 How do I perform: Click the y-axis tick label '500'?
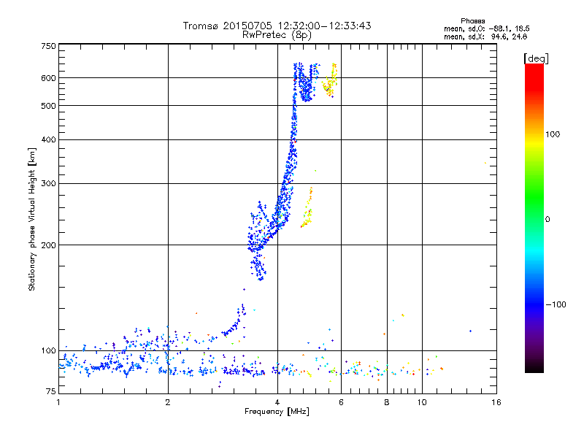click(x=48, y=106)
